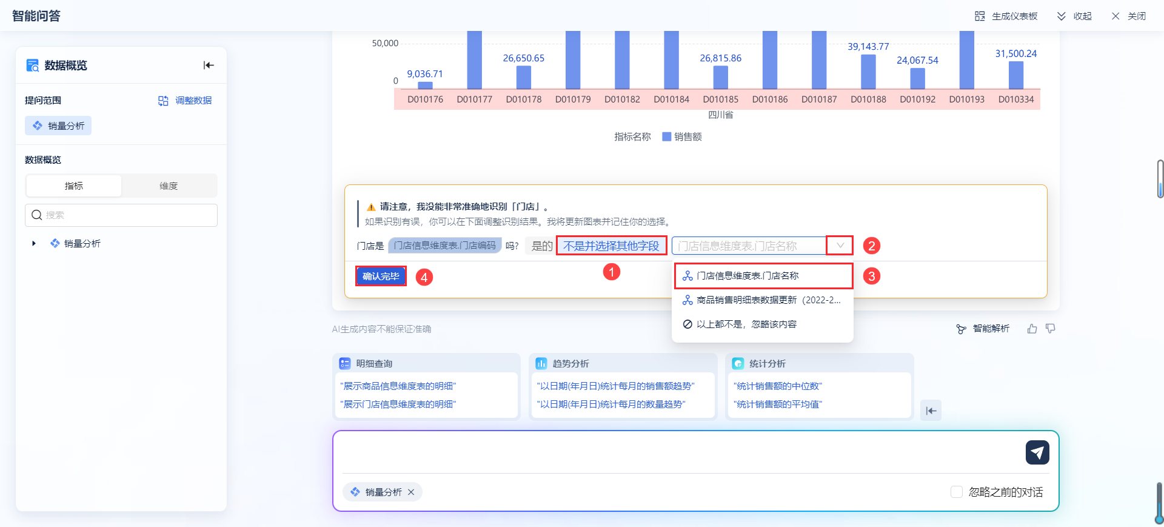Collapse the Q&A window with 收起
Viewport: 1164px width, 527px height.
pyautogui.click(x=1074, y=16)
